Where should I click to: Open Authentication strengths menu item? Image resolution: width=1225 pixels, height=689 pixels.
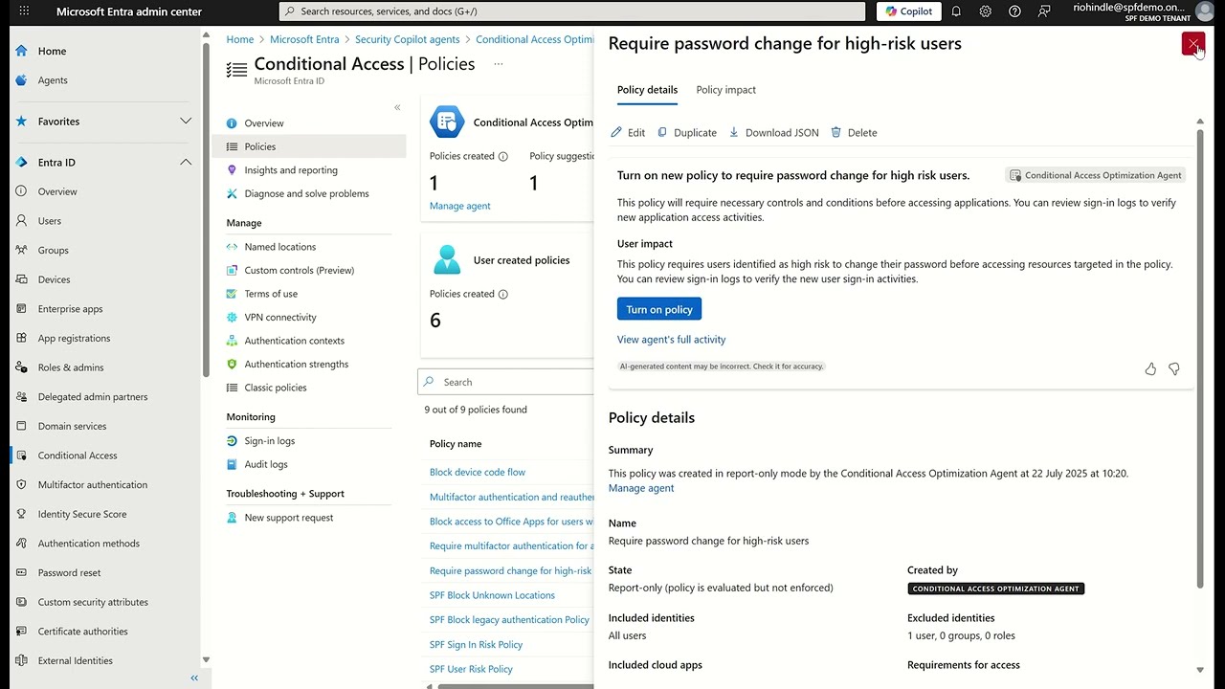point(297,365)
